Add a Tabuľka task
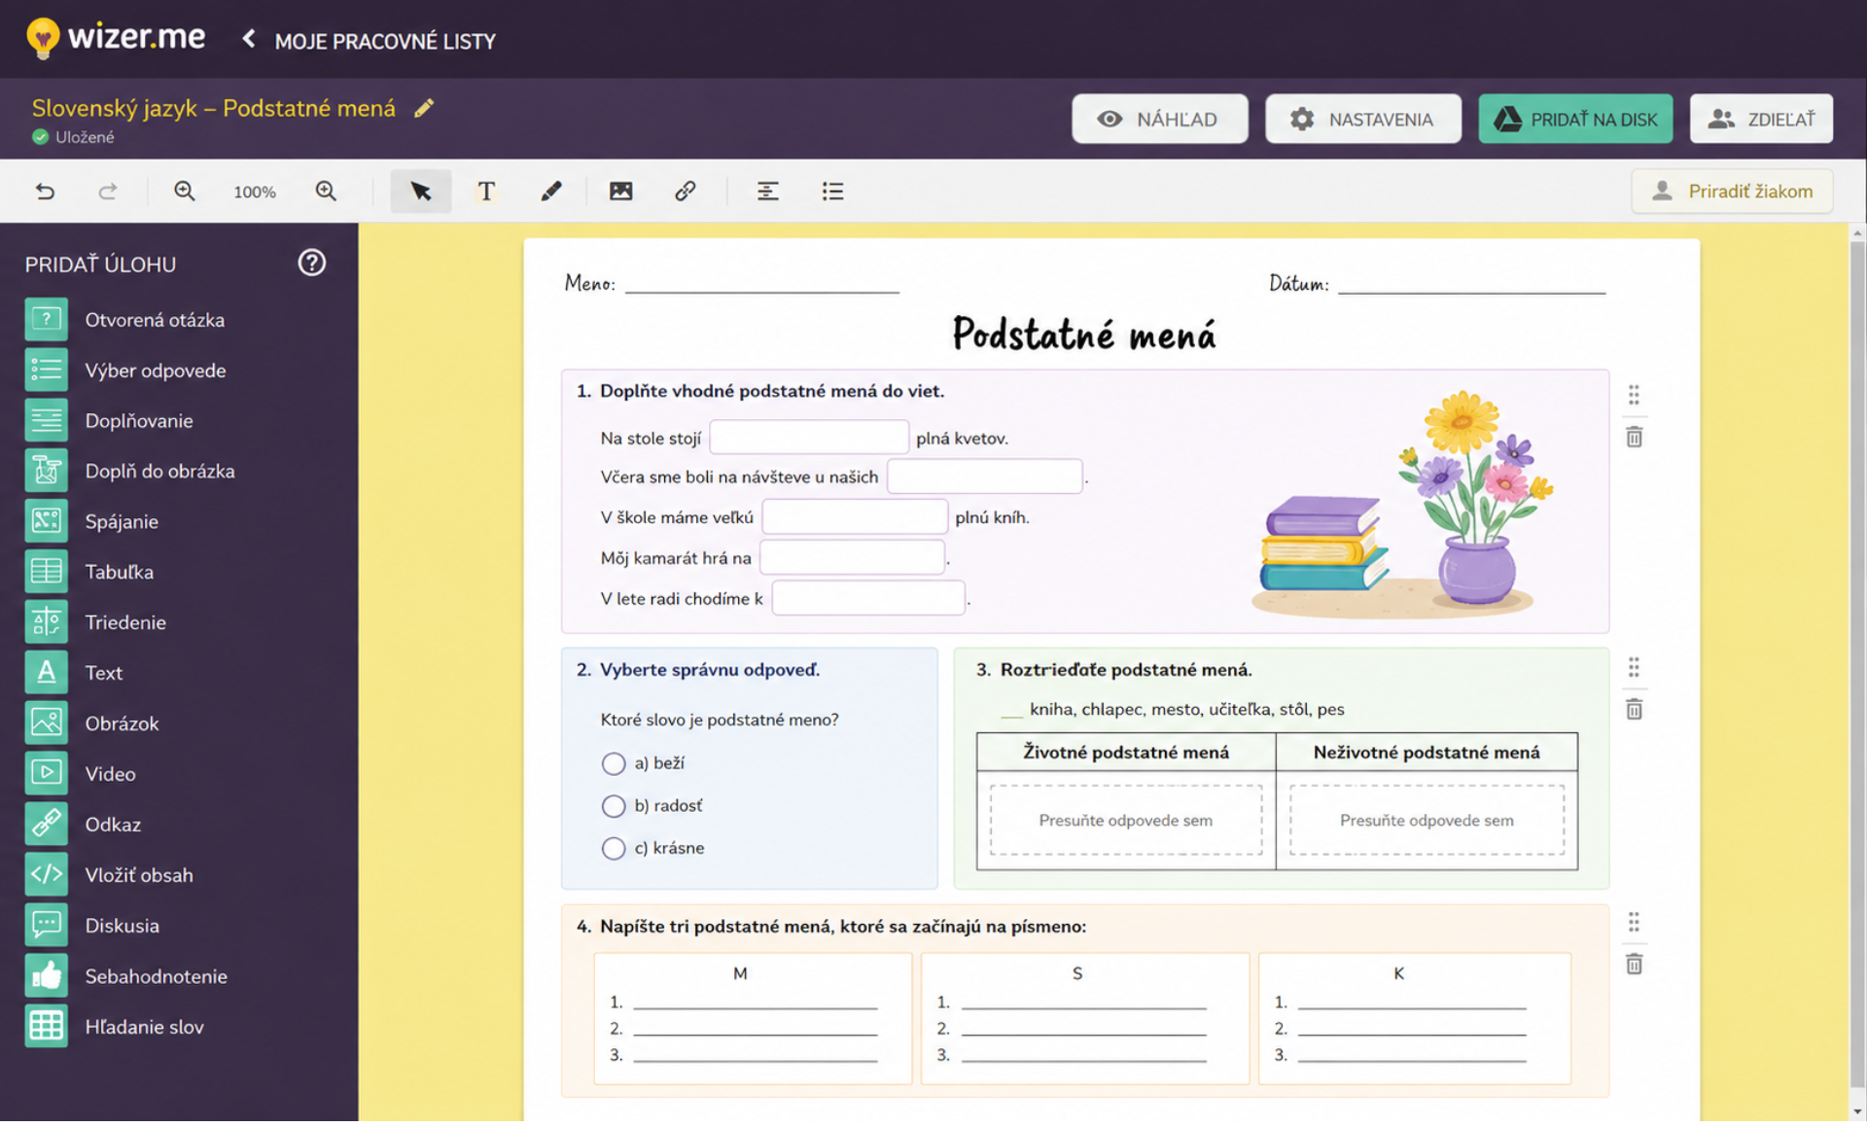Image resolution: width=1867 pixels, height=1127 pixels. (90, 573)
